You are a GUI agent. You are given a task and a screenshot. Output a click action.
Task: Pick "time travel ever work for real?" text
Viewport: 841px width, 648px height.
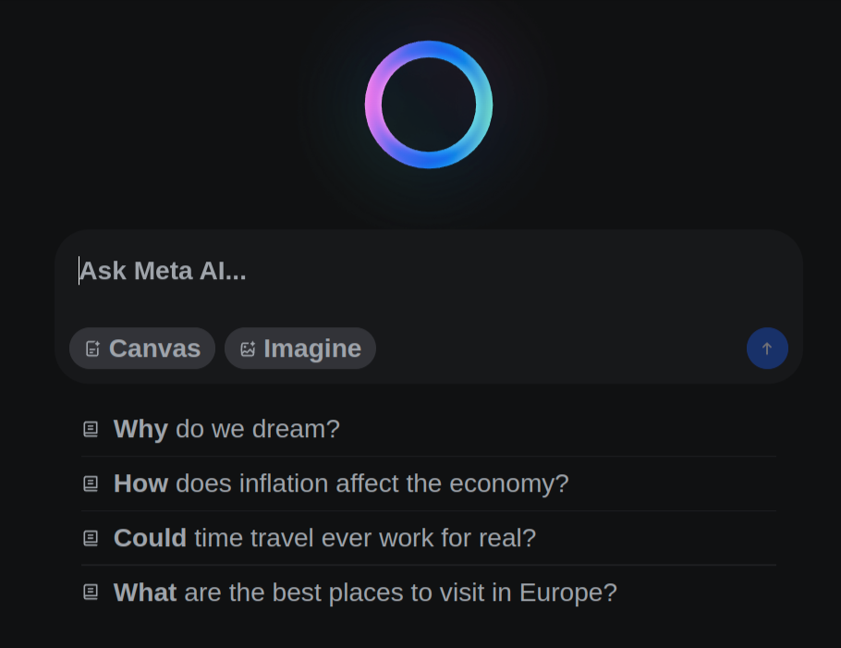coord(365,538)
